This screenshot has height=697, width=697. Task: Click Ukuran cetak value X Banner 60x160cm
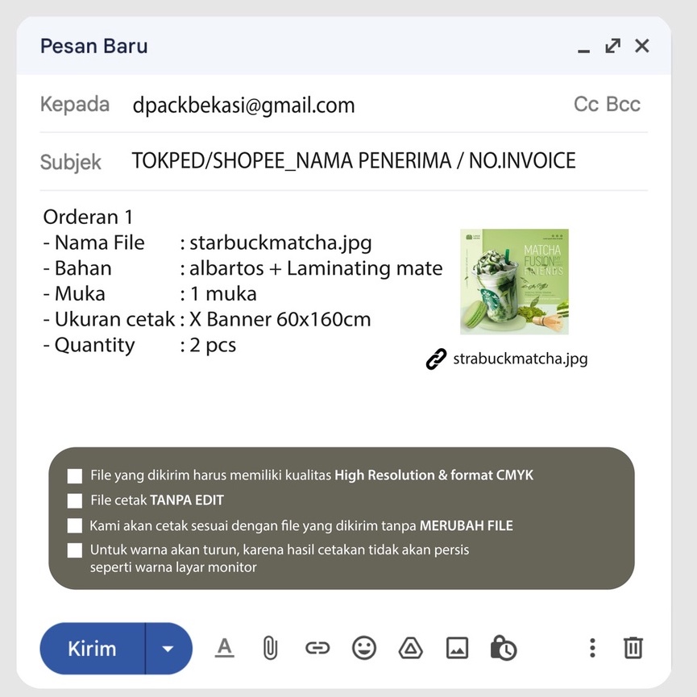pos(280,320)
